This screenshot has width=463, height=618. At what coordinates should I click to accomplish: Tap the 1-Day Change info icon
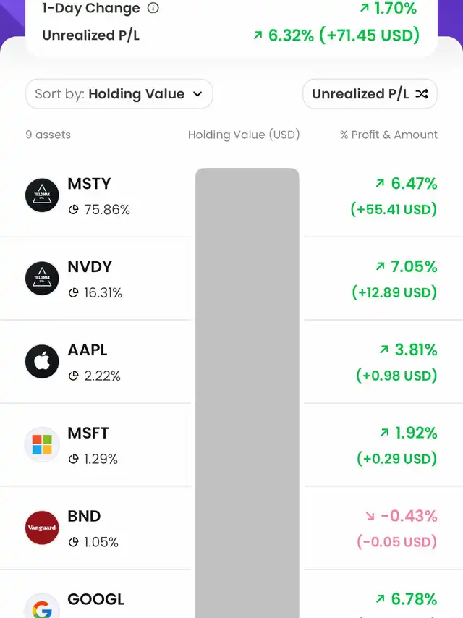point(153,9)
